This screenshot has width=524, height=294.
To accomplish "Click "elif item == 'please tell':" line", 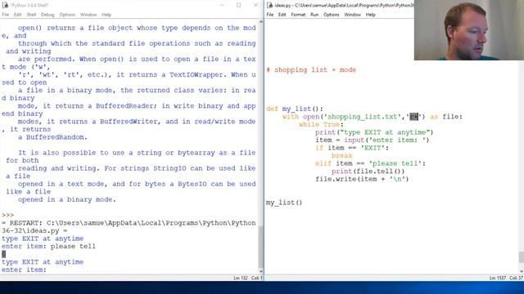I will click(x=370, y=163).
